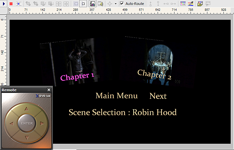Click the eyedropper color picker icon
The height and width of the screenshot is (150, 234).
click(191, 4)
